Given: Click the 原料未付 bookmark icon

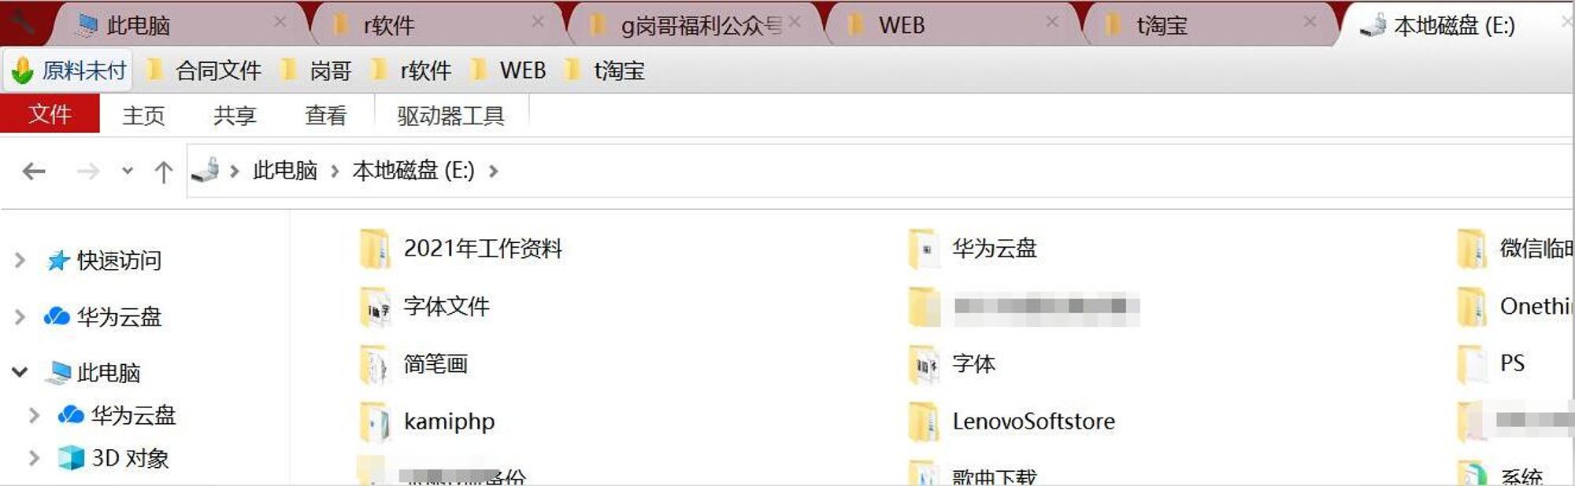Looking at the screenshot, I should coord(22,71).
